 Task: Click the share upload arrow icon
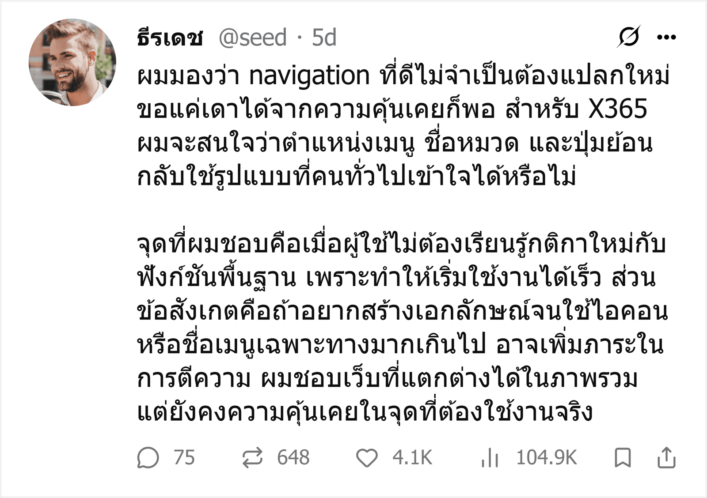pyautogui.click(x=666, y=457)
